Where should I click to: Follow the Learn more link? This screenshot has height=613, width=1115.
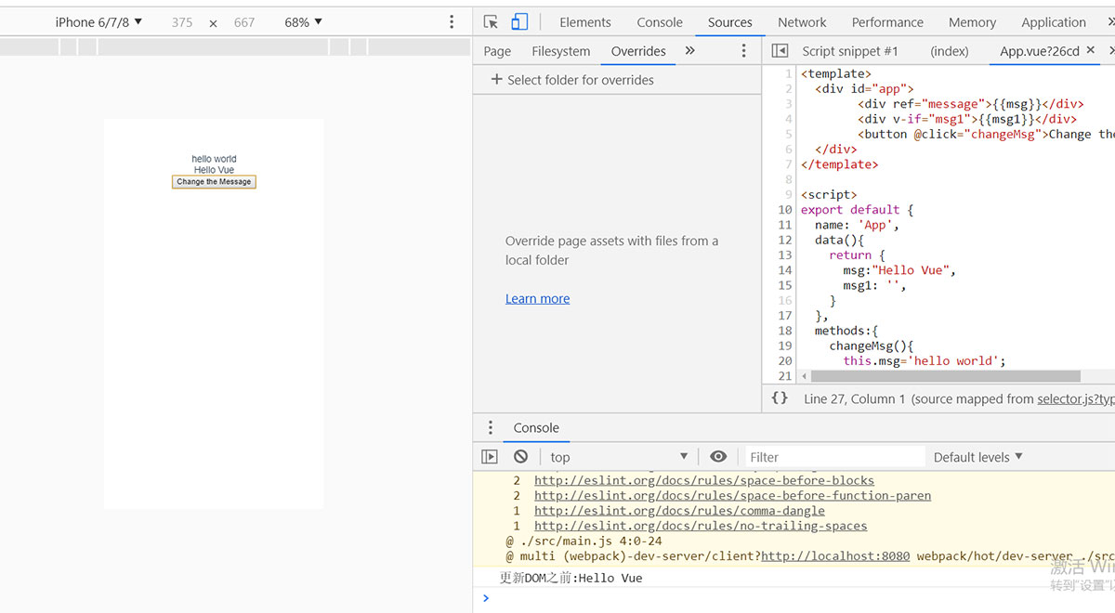tap(537, 298)
